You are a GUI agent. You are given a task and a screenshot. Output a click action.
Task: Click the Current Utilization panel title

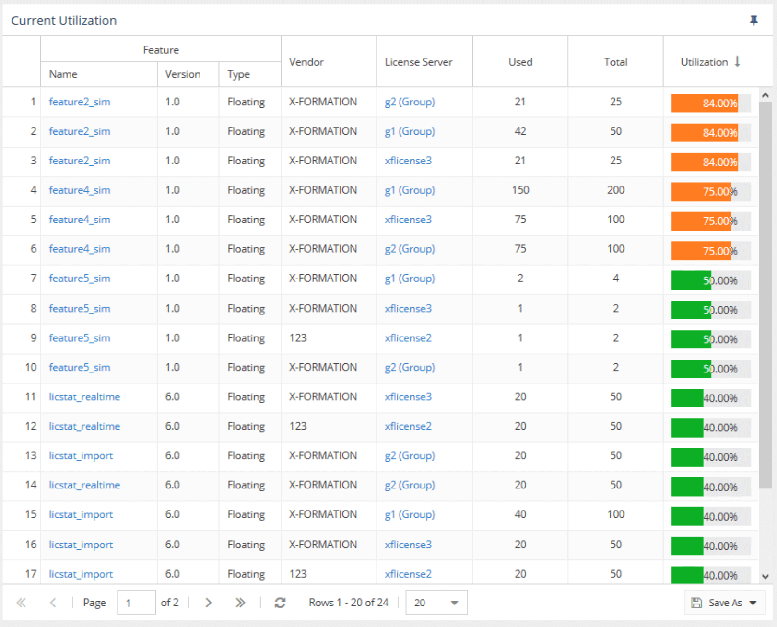pos(64,21)
